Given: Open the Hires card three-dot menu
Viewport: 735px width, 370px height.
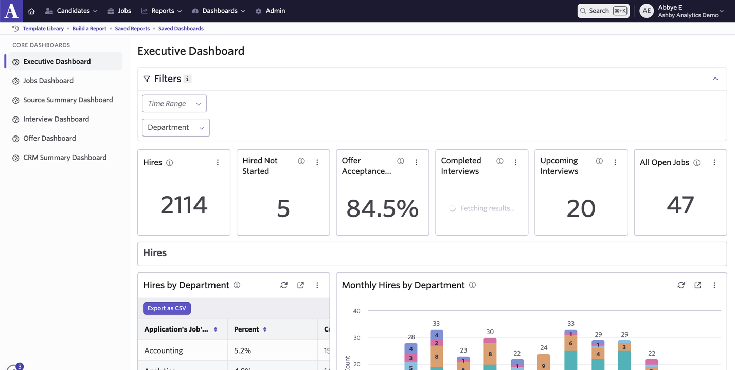Looking at the screenshot, I should [x=218, y=162].
